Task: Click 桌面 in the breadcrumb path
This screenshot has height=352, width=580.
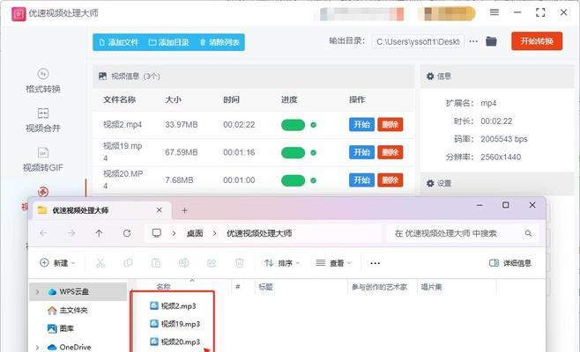Action: [195, 233]
